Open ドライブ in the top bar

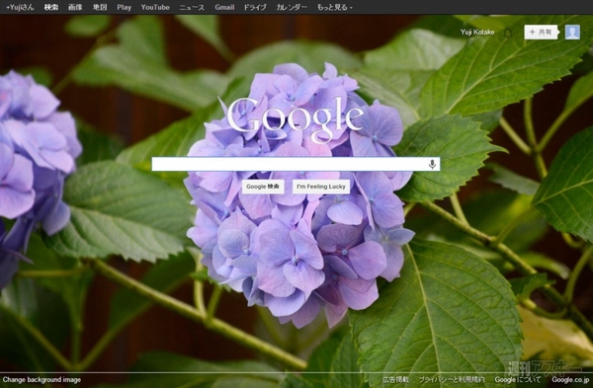(x=255, y=7)
